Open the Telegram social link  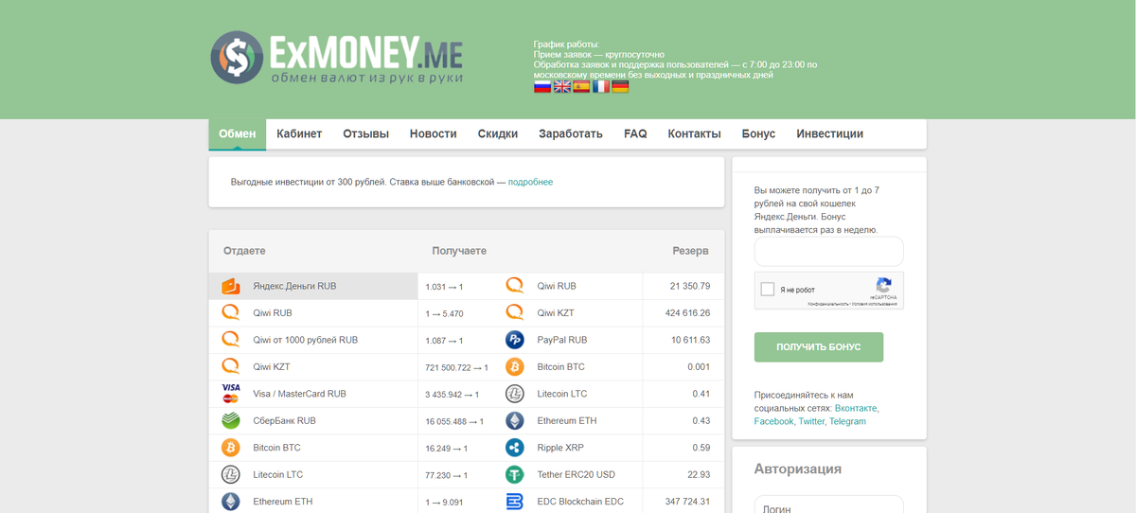[847, 421]
